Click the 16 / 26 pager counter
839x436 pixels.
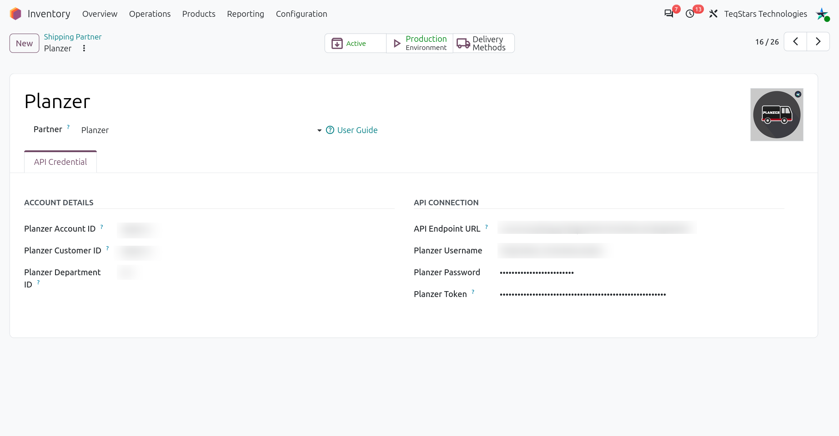click(x=767, y=42)
